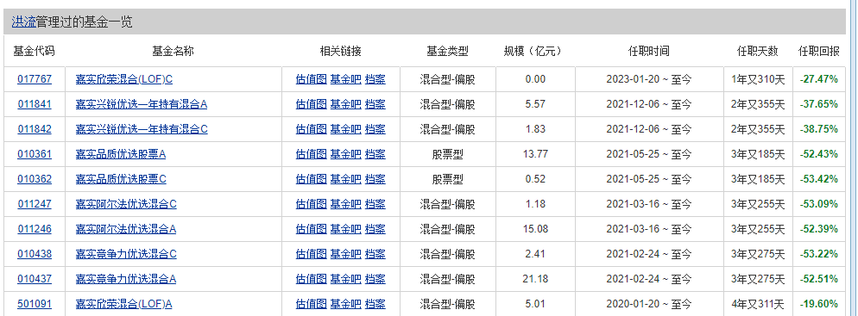View 估值图 for fund 017767
The image size is (858, 316).
(312, 79)
